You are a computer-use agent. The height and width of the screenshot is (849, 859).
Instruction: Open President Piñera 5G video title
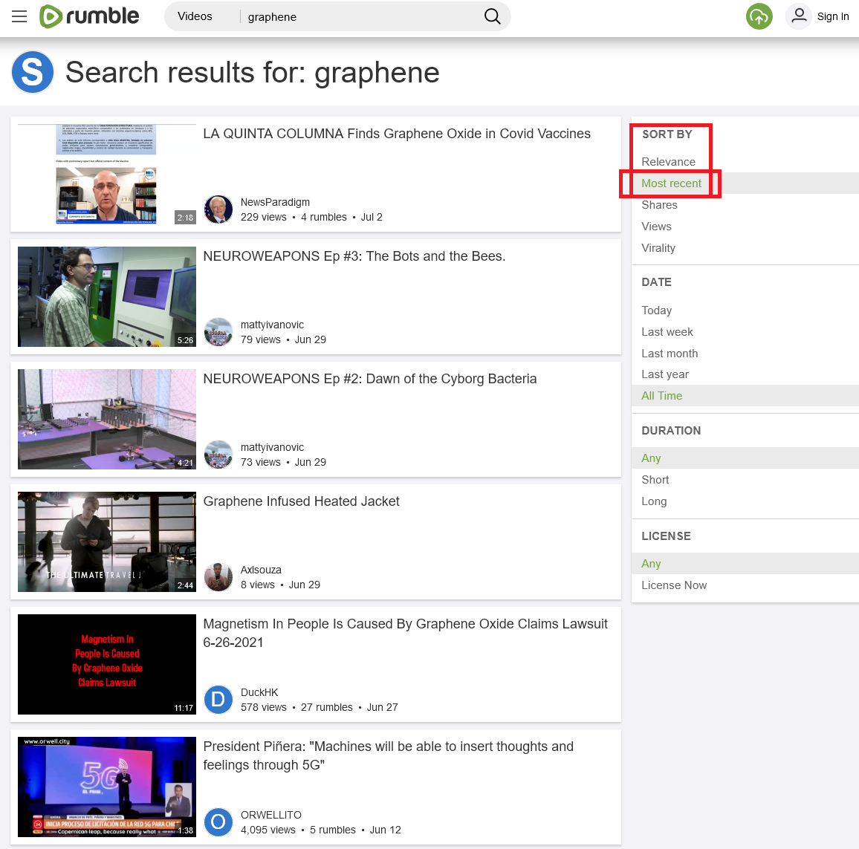(389, 756)
